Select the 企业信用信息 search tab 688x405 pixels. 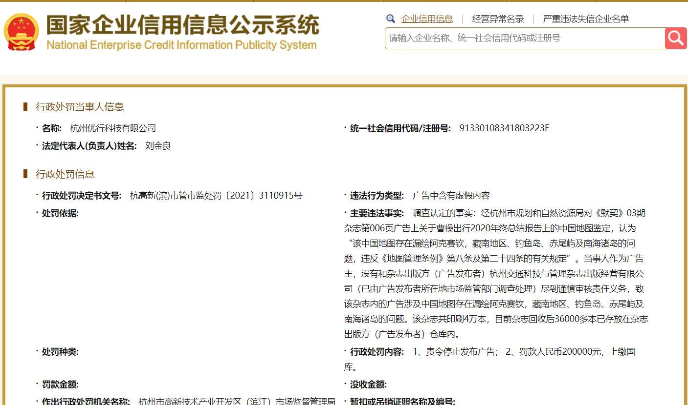pos(427,19)
